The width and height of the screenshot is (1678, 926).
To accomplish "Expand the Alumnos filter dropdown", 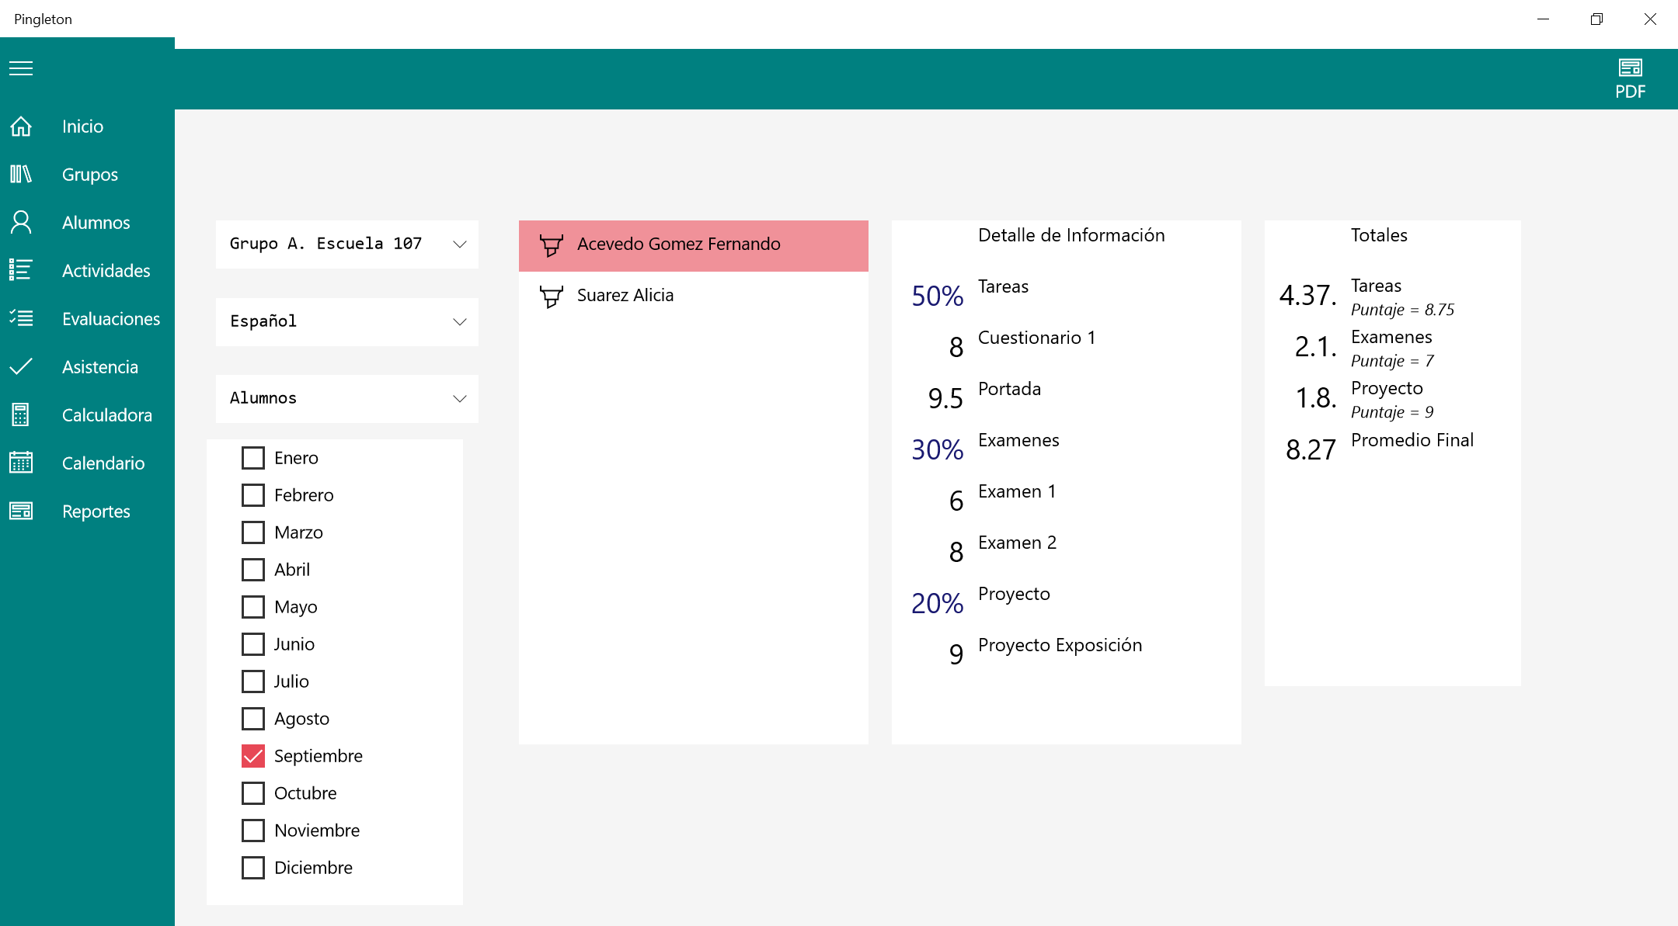I will [x=346, y=398].
